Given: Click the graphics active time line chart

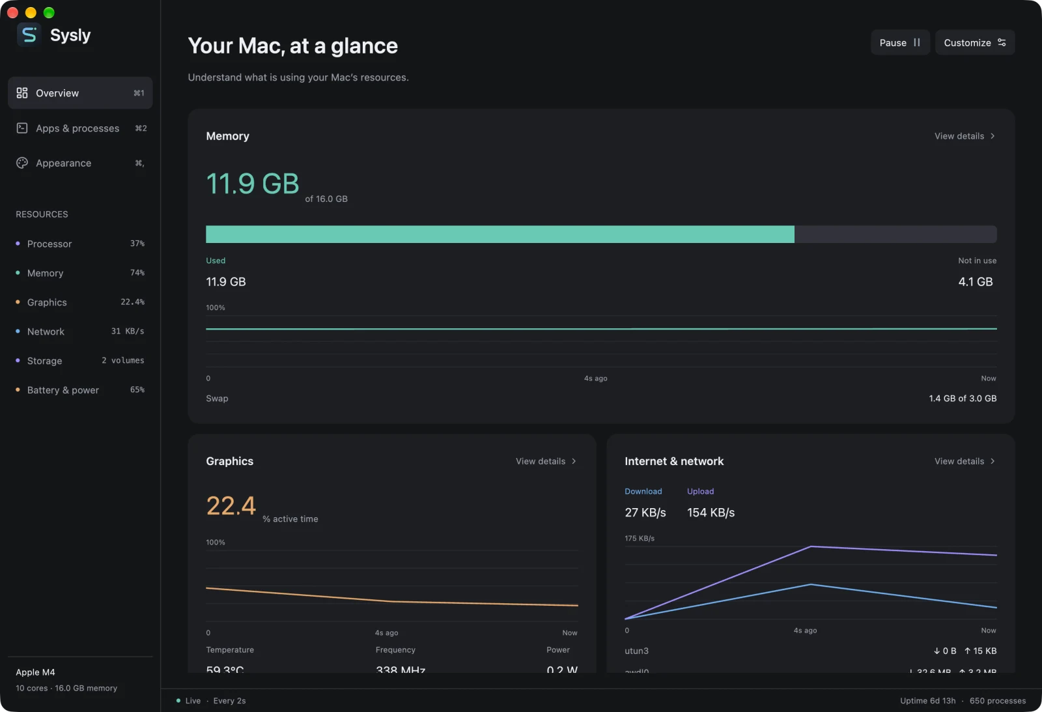Looking at the screenshot, I should 392,586.
